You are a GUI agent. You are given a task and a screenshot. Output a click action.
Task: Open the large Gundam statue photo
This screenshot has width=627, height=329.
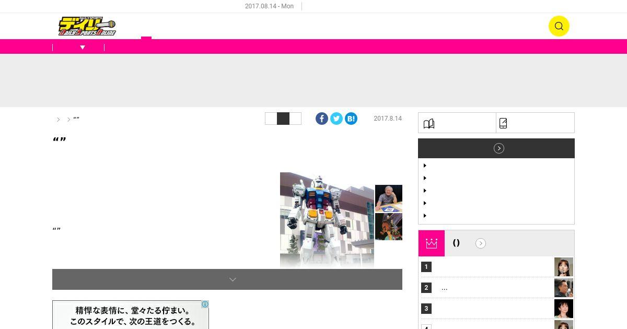[x=327, y=220]
